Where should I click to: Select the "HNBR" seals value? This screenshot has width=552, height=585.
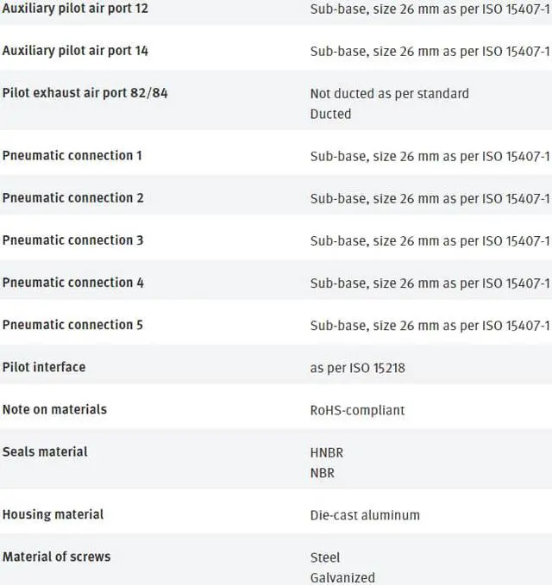coord(327,452)
